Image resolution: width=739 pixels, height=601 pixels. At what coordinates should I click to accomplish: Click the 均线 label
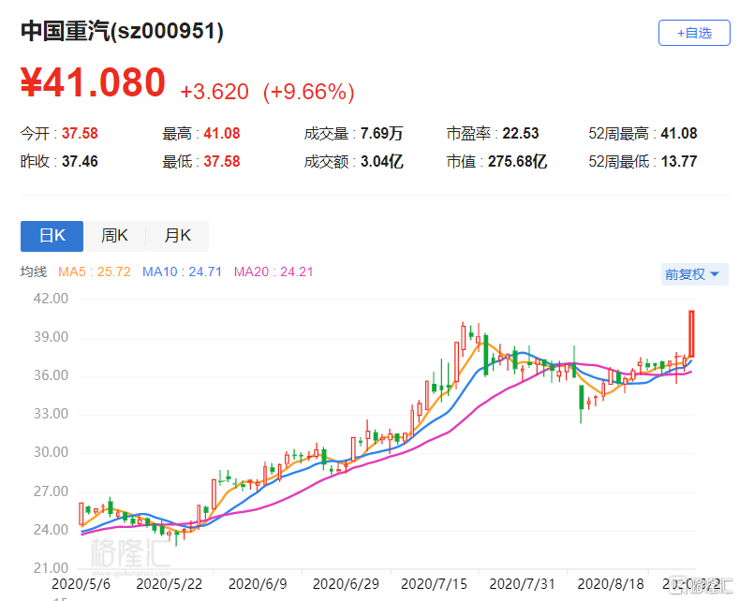click(34, 271)
